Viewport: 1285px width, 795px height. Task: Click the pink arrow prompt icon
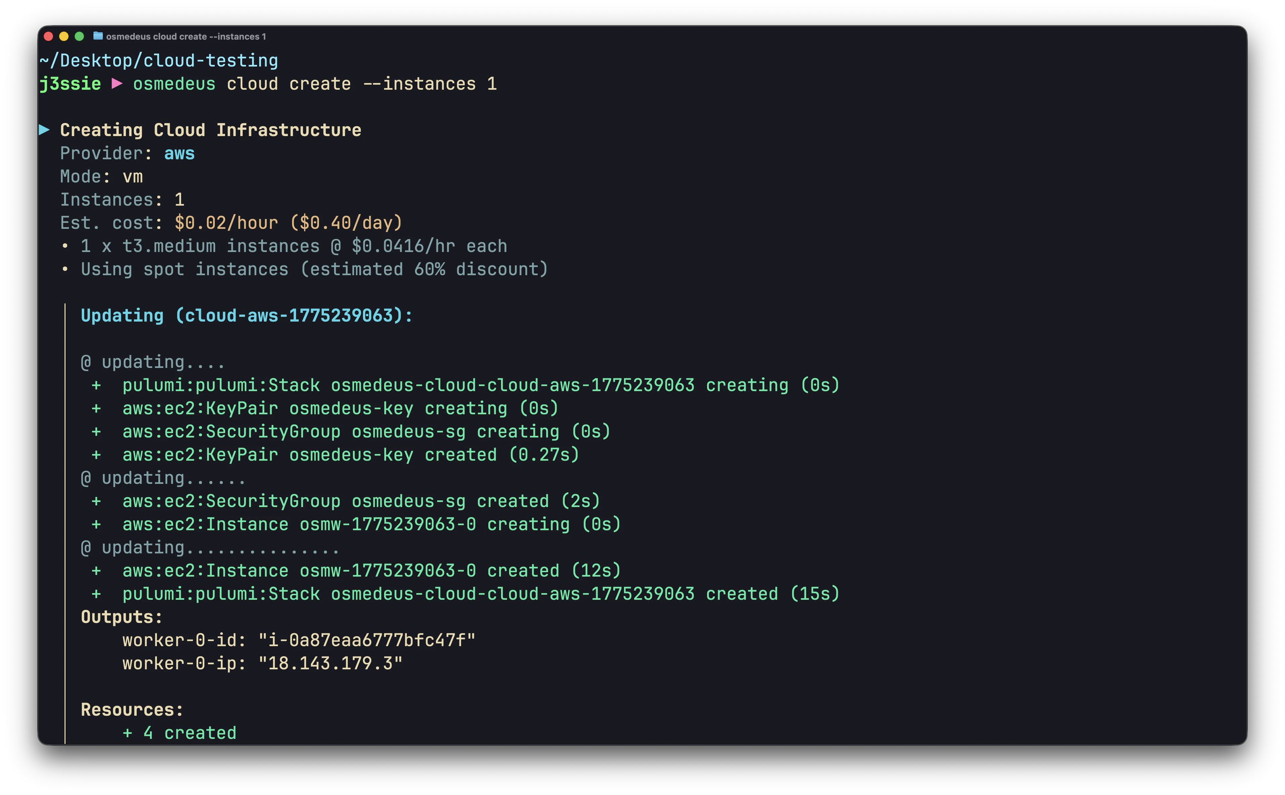(x=117, y=84)
